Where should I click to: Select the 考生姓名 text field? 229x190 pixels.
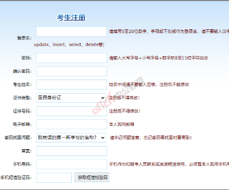pyautogui.click(x=71, y=84)
